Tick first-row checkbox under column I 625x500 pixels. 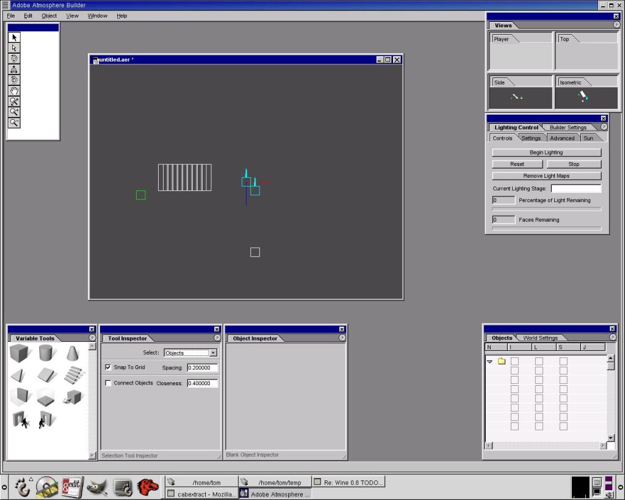[515, 361]
